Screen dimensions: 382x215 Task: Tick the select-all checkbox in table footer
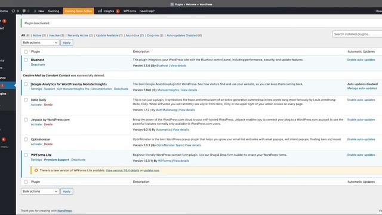coord(26,182)
